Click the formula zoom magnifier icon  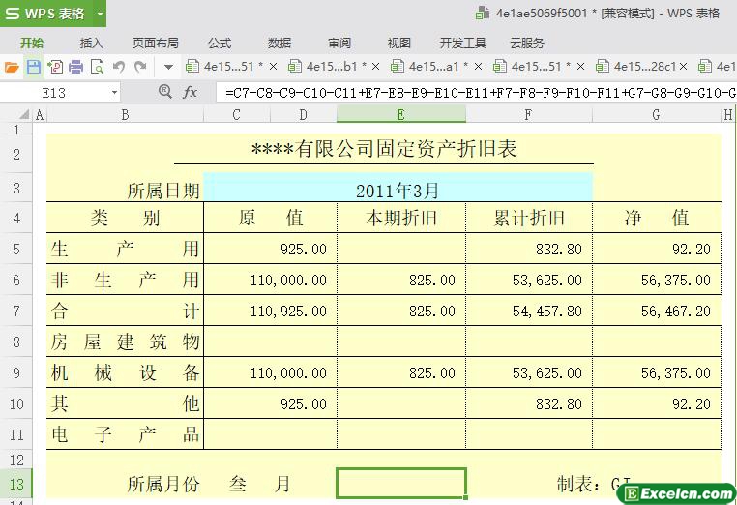[165, 91]
